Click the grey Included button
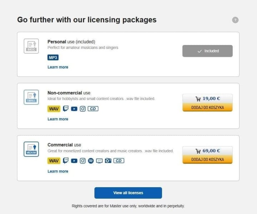The height and width of the screenshot is (214, 257). pos(207,51)
